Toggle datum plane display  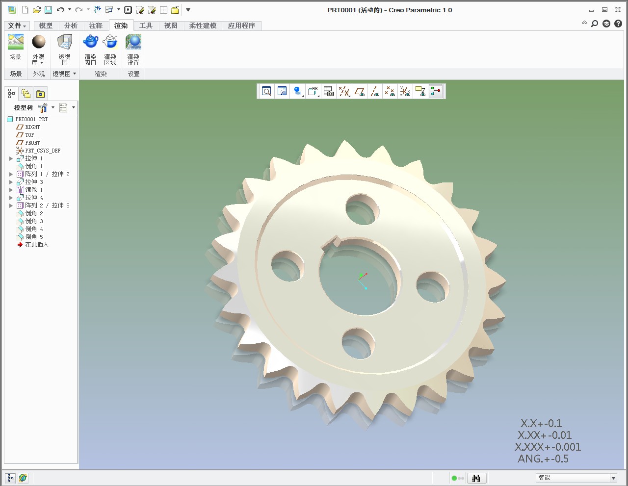click(360, 91)
